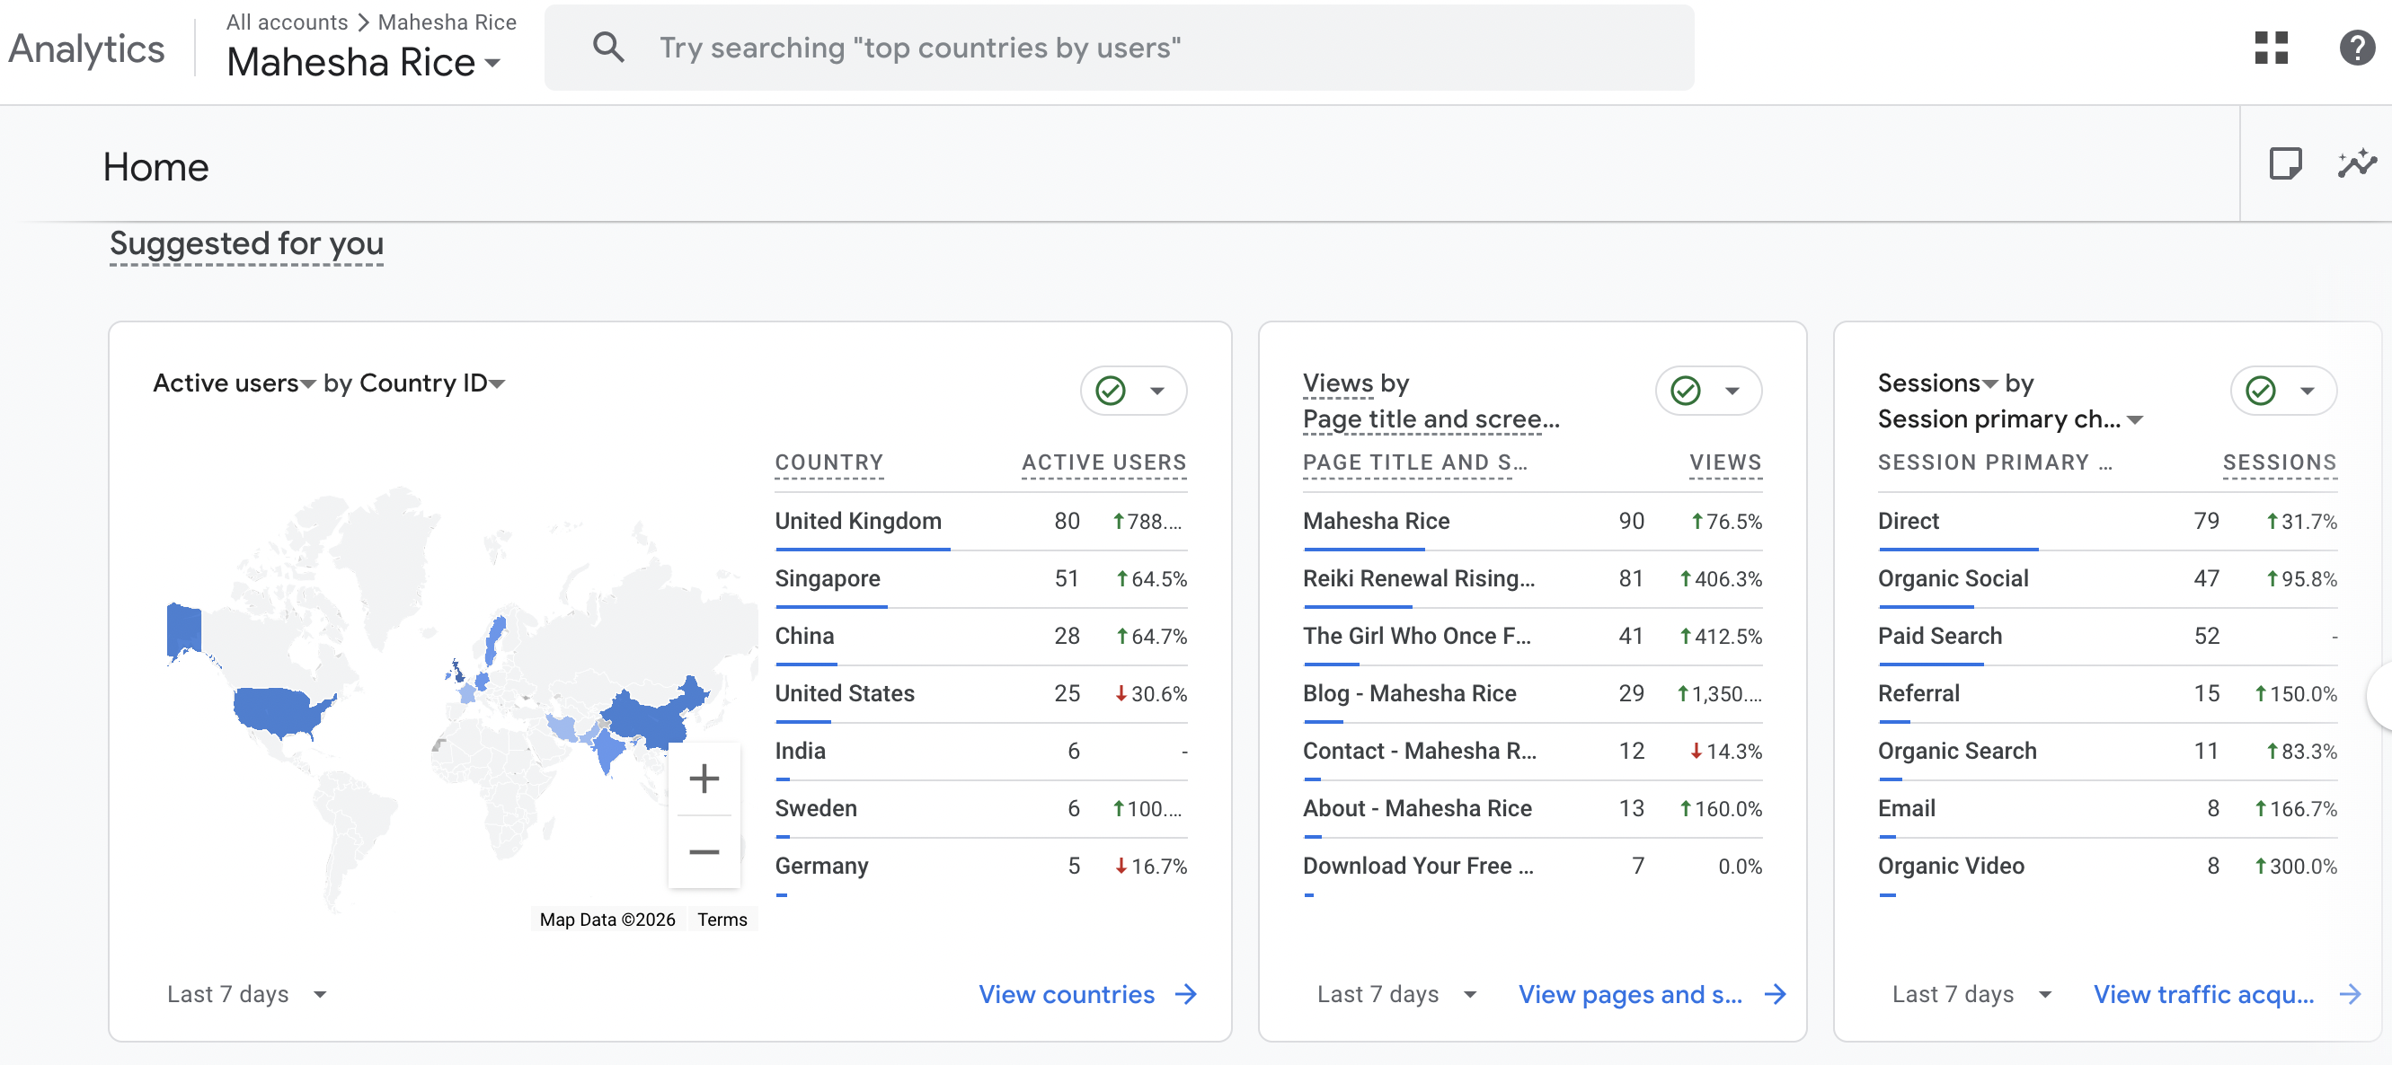Open the Active users metric dropdown
The height and width of the screenshot is (1065, 2392).
point(308,383)
